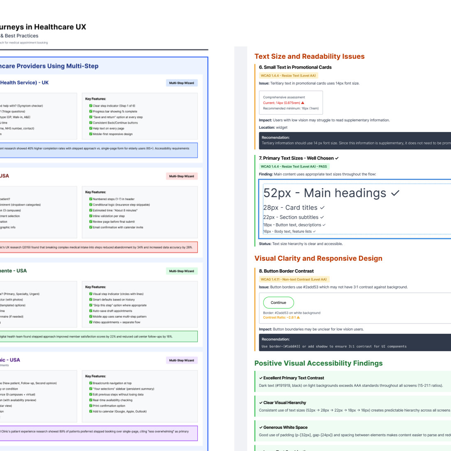This screenshot has height=451, width=451.
Task: Select the "Text Size and Readability Issues" heading
Action: tap(309, 56)
